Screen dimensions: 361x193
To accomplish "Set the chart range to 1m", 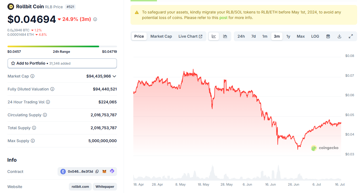I will [265, 36].
